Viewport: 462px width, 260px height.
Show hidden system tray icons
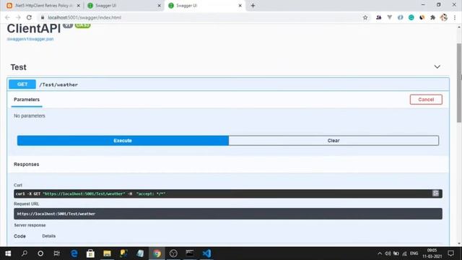coord(380,253)
